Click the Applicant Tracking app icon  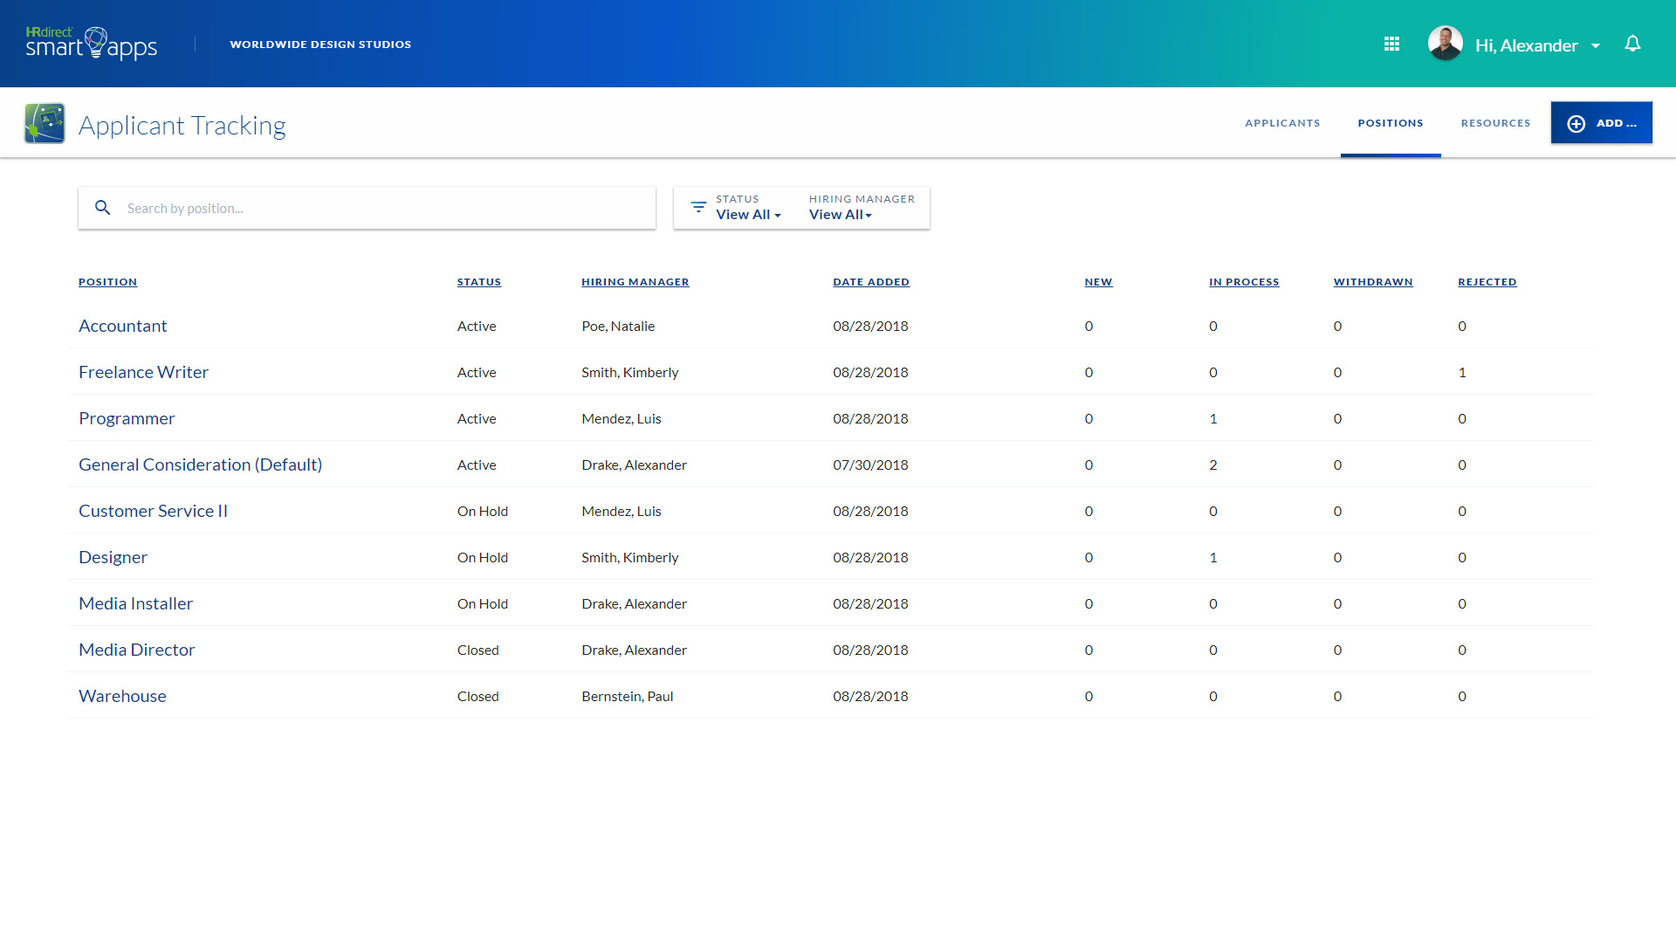coord(45,123)
